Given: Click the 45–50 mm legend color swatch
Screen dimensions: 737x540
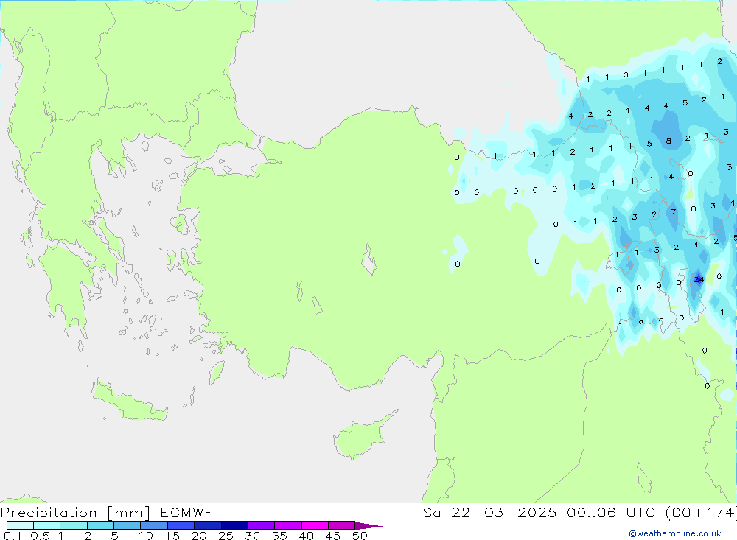Looking at the screenshot, I should (341, 525).
